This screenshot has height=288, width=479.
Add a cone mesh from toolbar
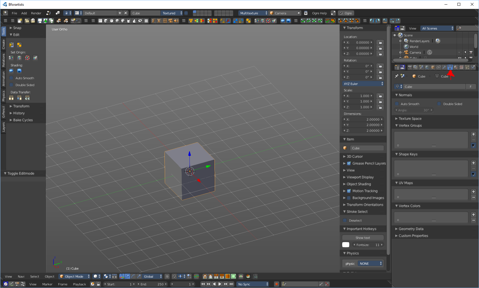click(x=134, y=21)
